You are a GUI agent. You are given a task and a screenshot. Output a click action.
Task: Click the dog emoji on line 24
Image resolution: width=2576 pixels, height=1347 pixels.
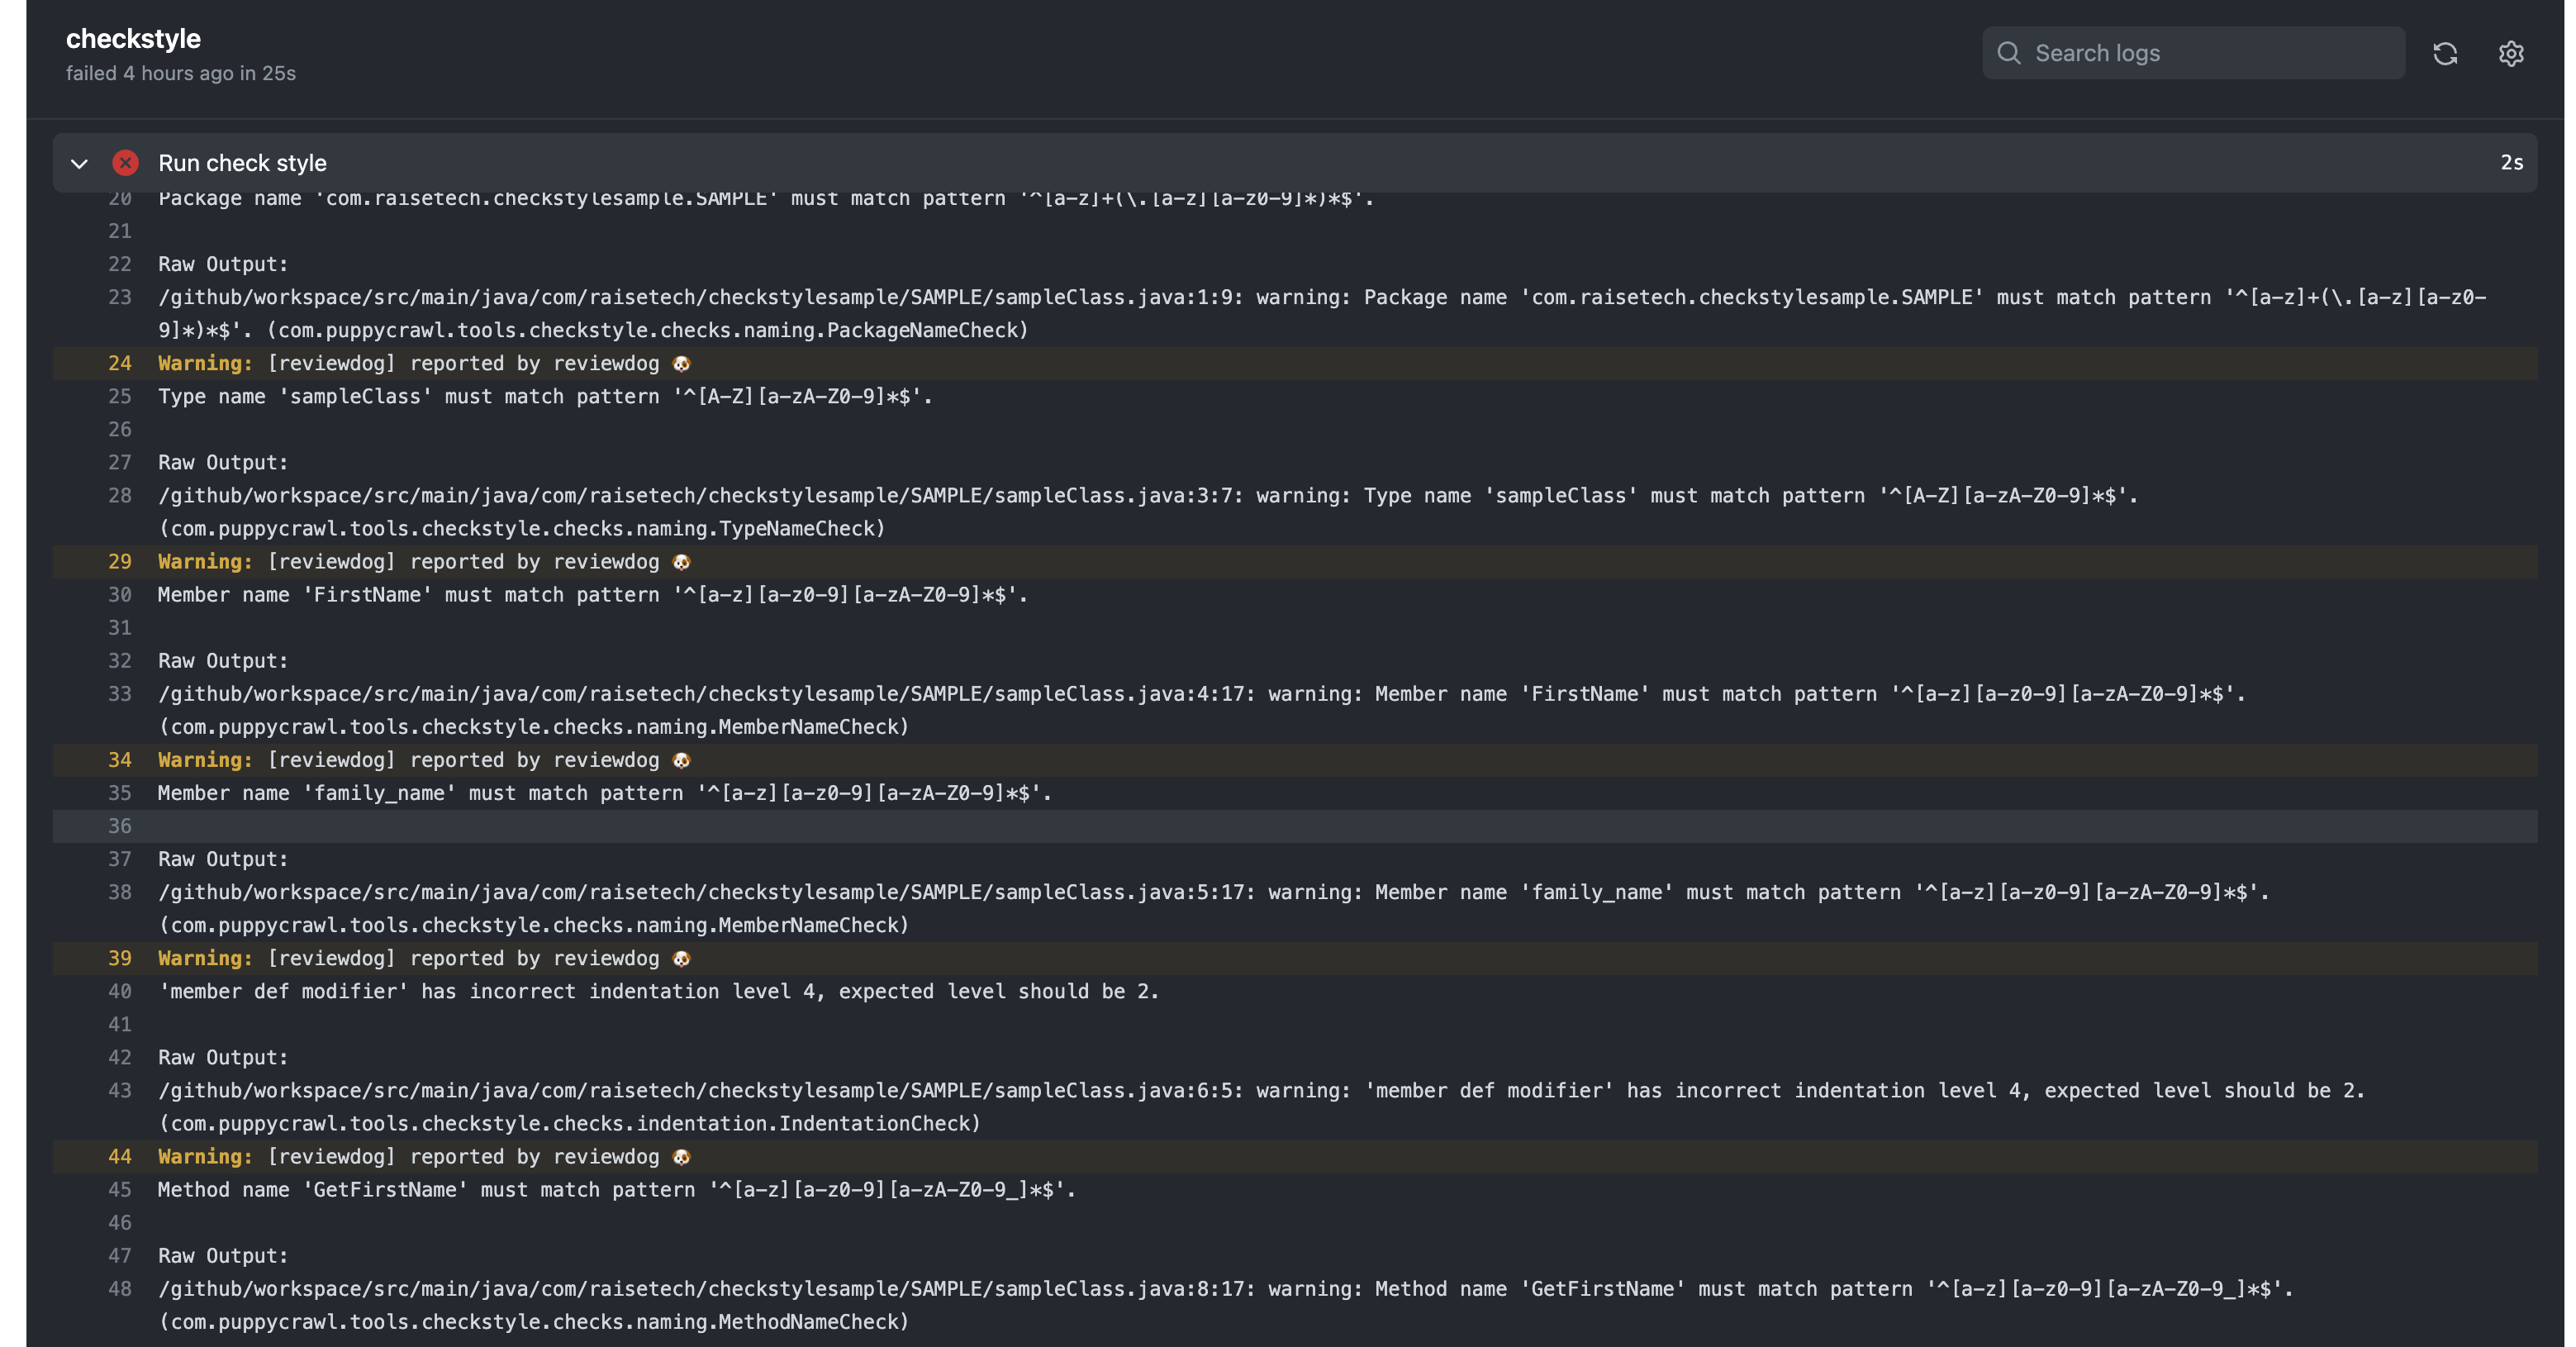[683, 363]
